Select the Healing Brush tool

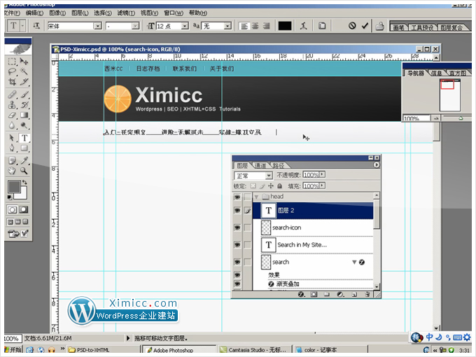point(12,94)
